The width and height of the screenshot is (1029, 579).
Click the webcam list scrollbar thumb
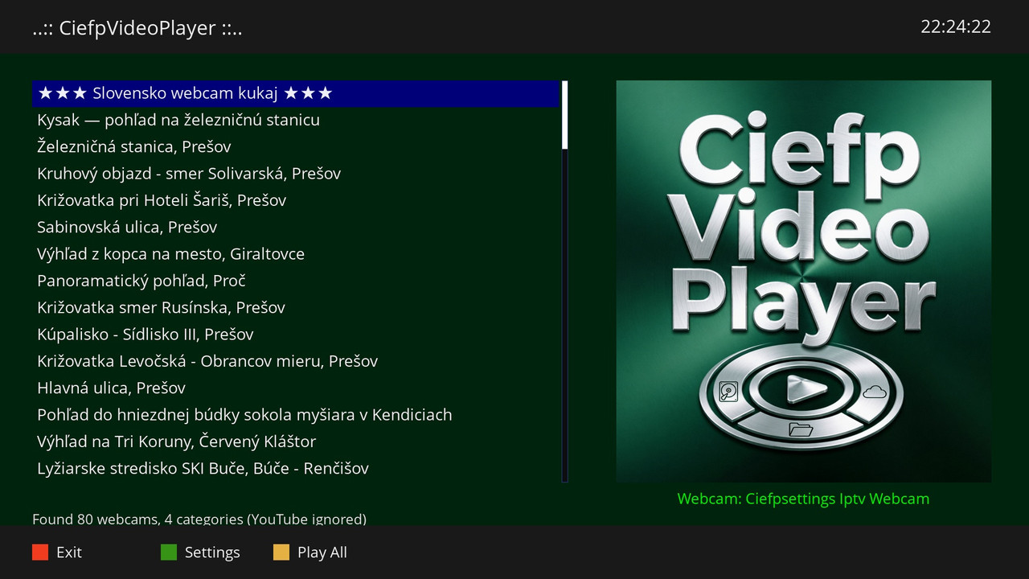point(565,115)
